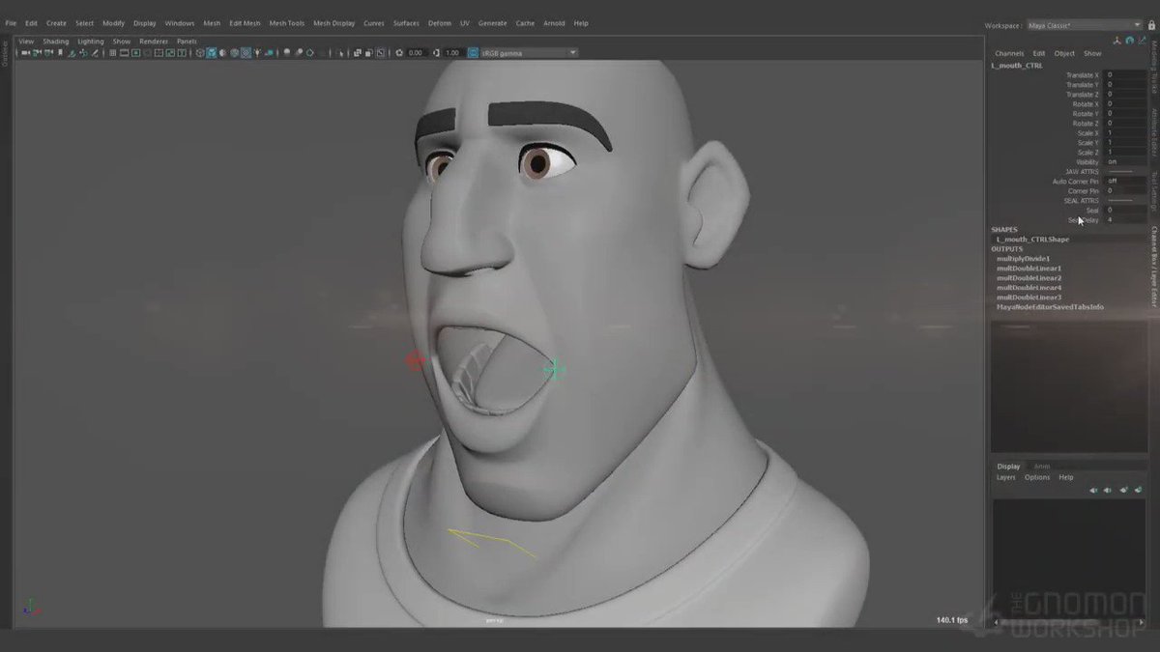
Task: Open the Curves menu
Action: point(374,23)
